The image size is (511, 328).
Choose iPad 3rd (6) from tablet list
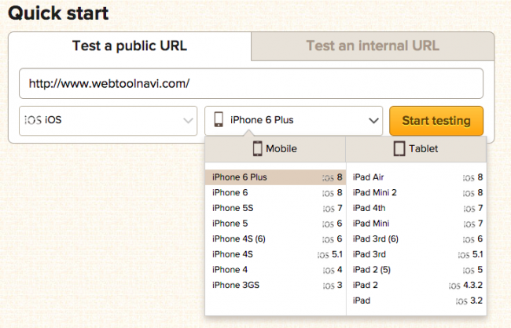click(417, 239)
